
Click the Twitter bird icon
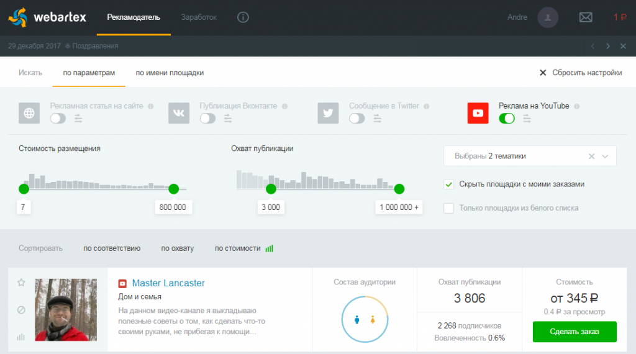pyautogui.click(x=328, y=113)
